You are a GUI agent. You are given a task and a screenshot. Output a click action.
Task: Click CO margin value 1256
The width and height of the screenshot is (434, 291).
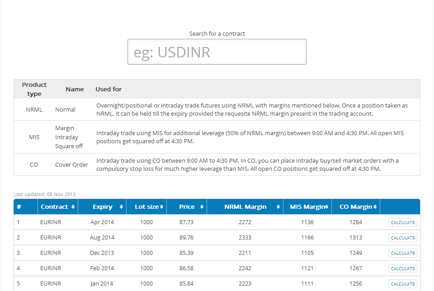tap(356, 283)
